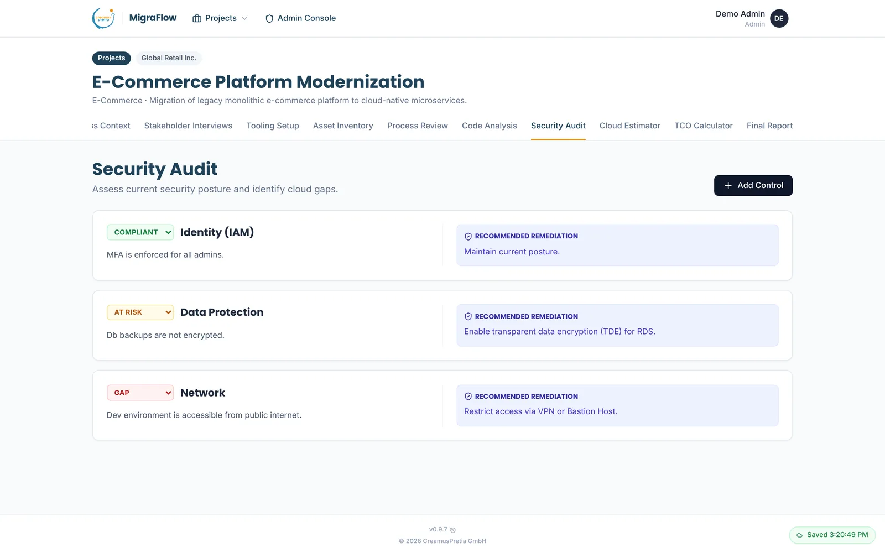Open the Asset Inventory tab

[343, 126]
